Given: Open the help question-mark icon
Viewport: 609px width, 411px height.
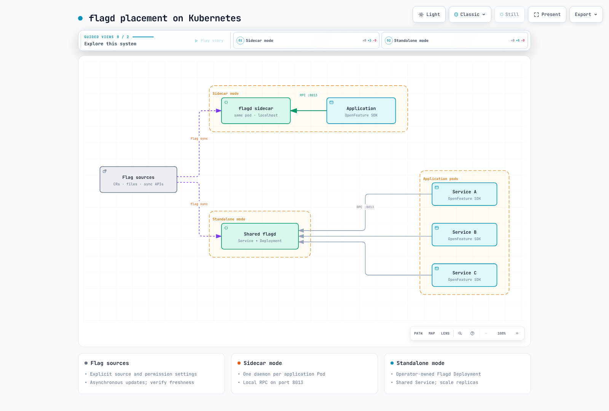Looking at the screenshot, I should [x=472, y=333].
